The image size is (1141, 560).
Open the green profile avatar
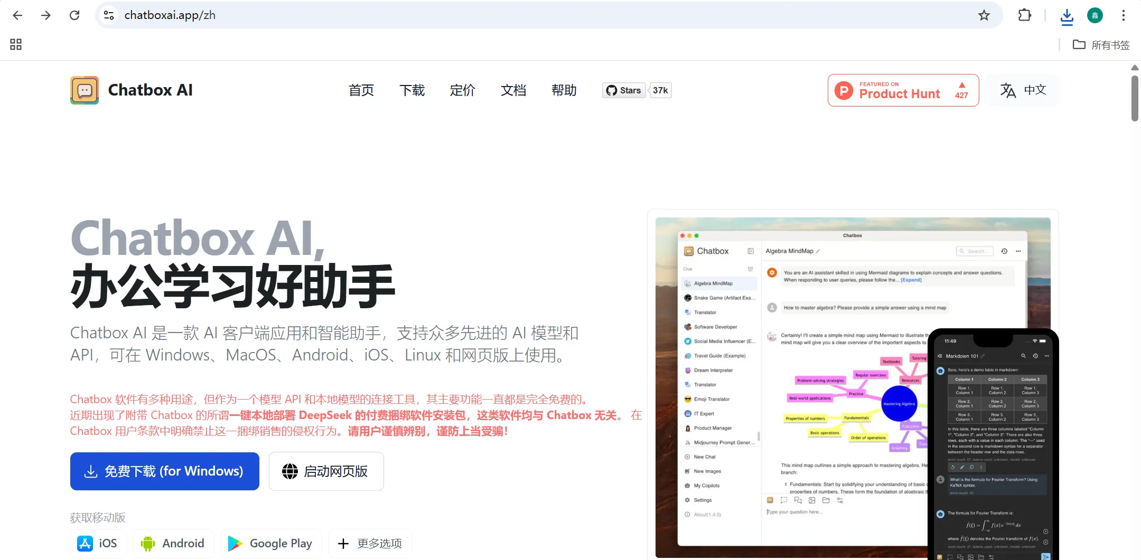click(1095, 15)
